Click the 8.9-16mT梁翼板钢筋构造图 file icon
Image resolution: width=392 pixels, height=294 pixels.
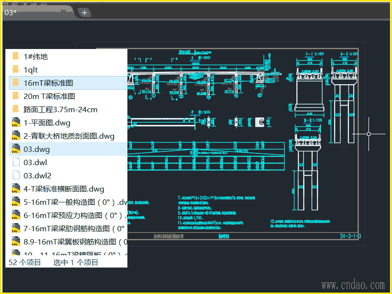[x=16, y=242]
